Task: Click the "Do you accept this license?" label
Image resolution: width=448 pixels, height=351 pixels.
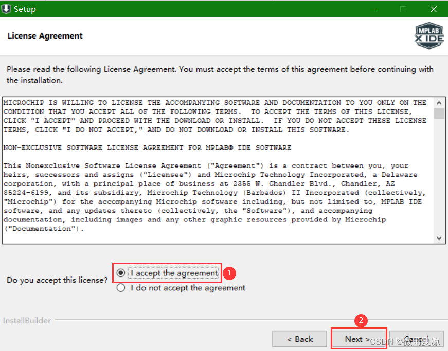Action: pyautogui.click(x=57, y=280)
